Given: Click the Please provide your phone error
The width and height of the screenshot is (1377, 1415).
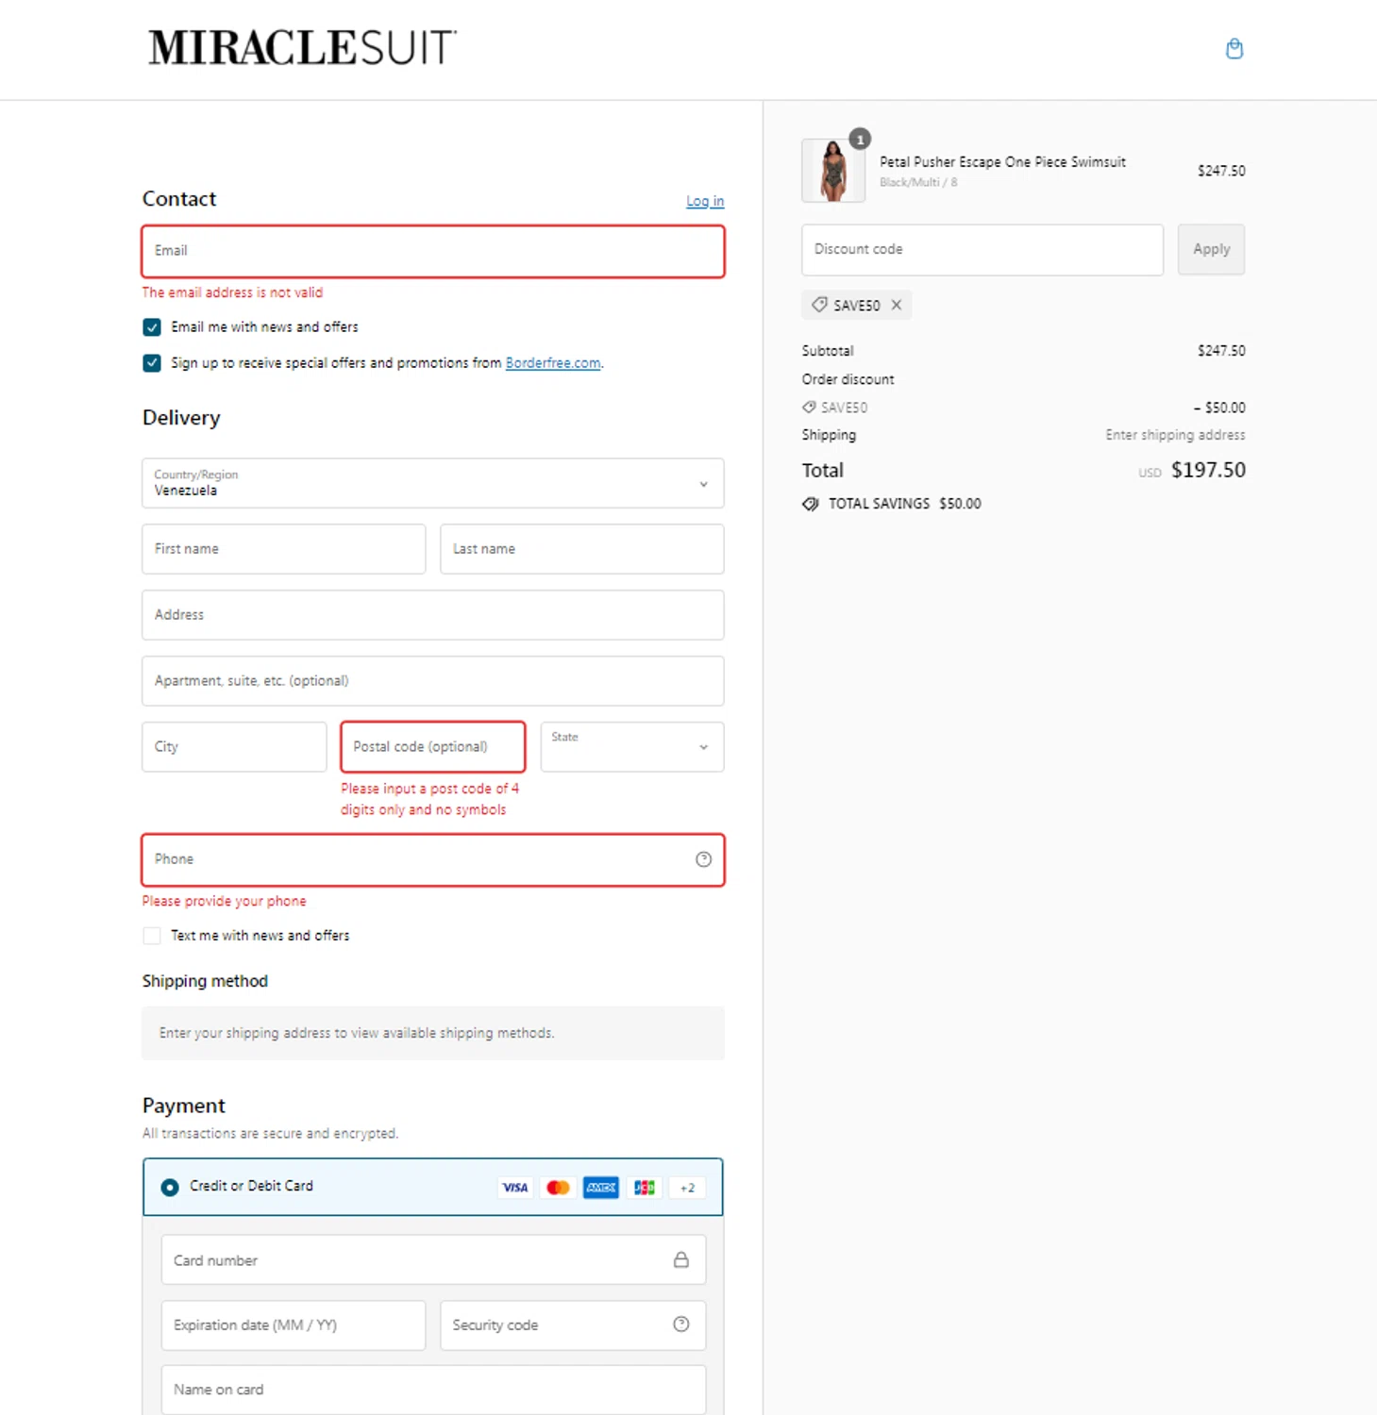Looking at the screenshot, I should tap(225, 901).
